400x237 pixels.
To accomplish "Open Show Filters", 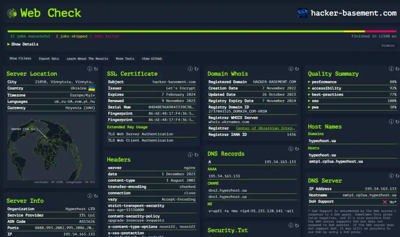I will 20,59.
